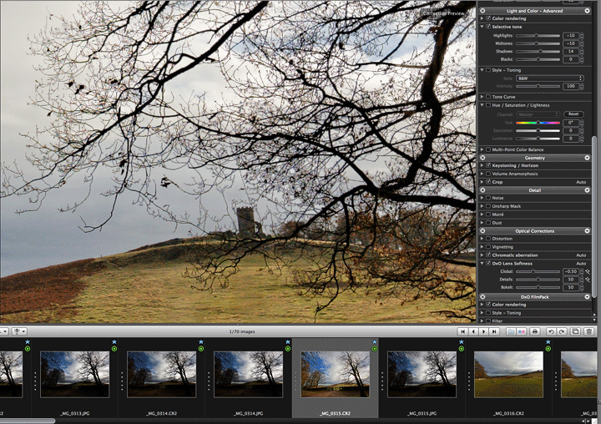Enable the Tone Curve checkbox
This screenshot has height=424, width=601.
click(x=488, y=97)
